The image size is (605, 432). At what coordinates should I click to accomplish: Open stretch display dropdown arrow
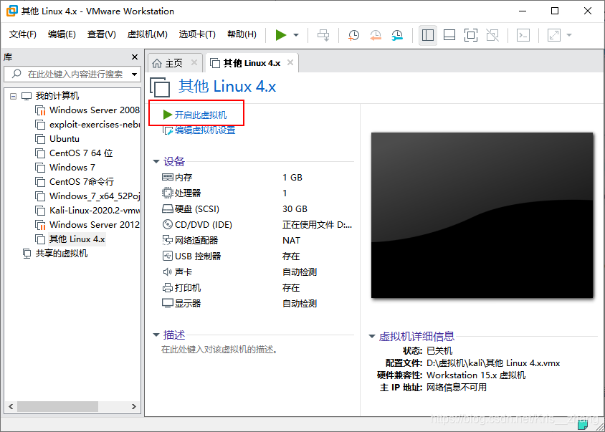pyautogui.click(x=569, y=35)
